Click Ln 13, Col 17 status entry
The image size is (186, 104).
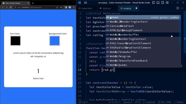(115, 102)
